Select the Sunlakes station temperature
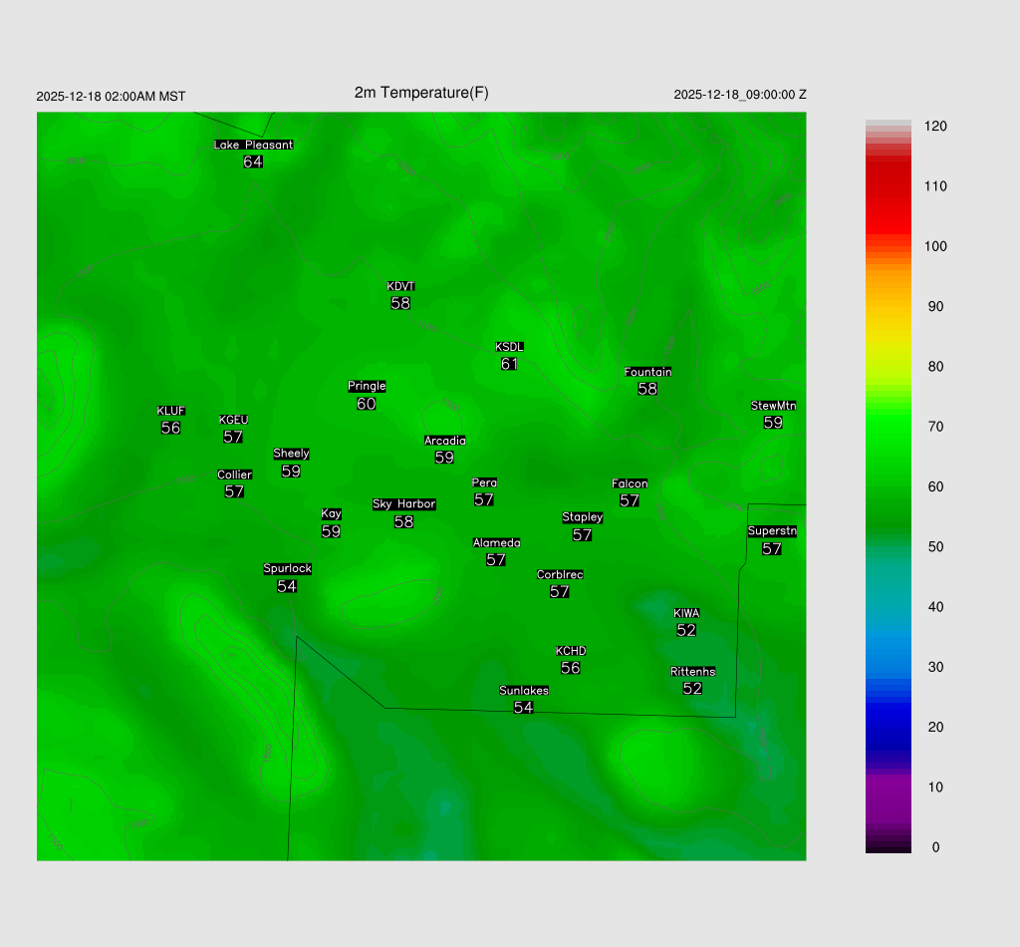Screen dimensions: 1020x947 click(x=523, y=708)
